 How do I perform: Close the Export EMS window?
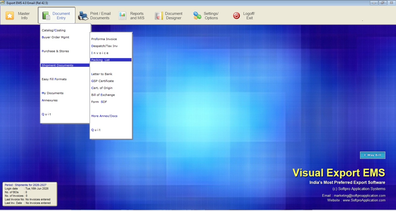(x=391, y=3)
